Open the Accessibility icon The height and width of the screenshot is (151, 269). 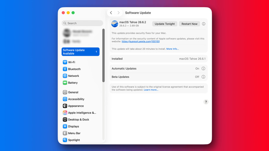tap(65, 99)
